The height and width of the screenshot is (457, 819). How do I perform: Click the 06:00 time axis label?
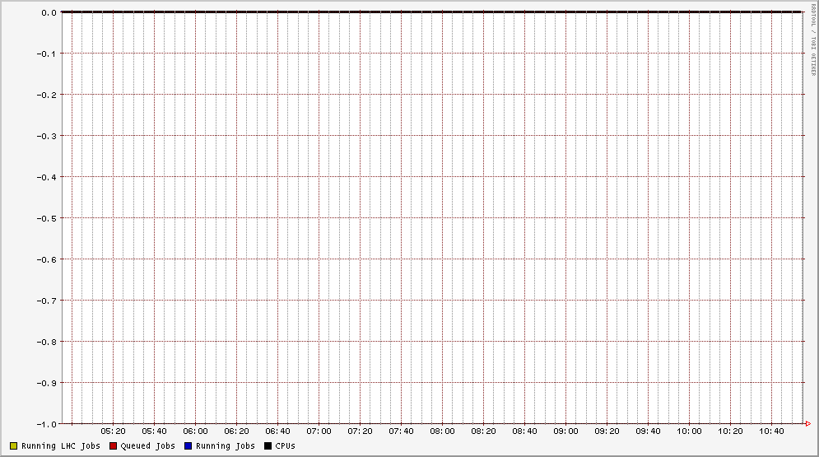coord(195,431)
